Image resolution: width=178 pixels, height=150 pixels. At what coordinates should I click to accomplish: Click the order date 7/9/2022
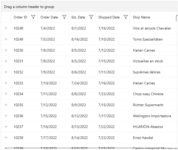point(48,72)
